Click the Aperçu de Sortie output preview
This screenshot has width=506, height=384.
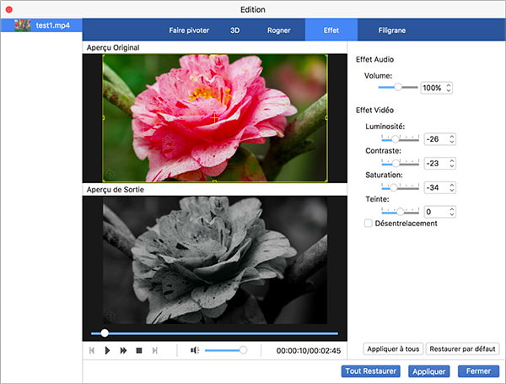(x=215, y=260)
